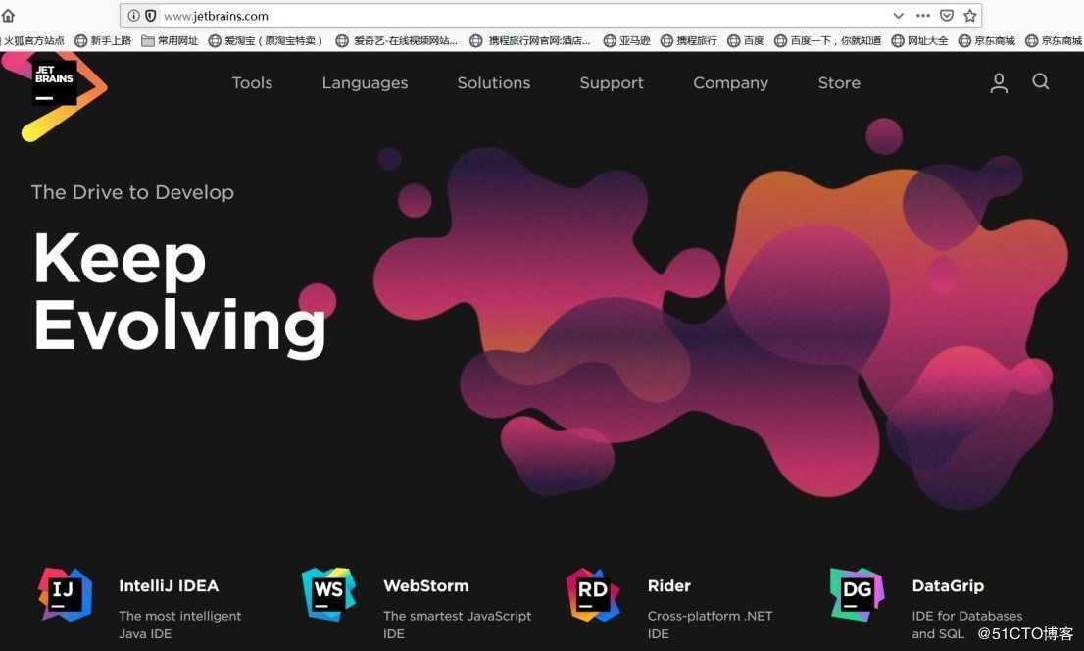Image resolution: width=1084 pixels, height=651 pixels.
Task: Save page to Pocket icon
Action: pyautogui.click(x=947, y=16)
